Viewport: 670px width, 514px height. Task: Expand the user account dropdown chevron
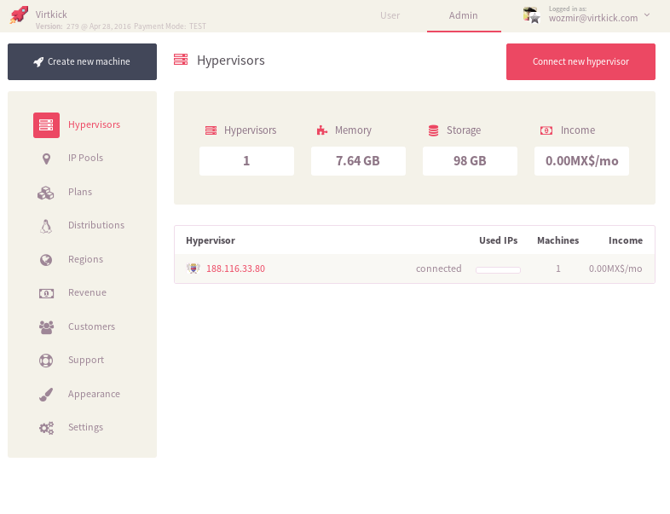647,14
